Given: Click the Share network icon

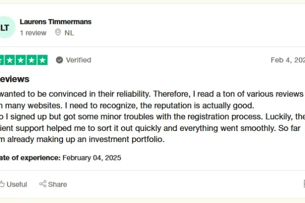Looking at the screenshot, I should point(43,184).
